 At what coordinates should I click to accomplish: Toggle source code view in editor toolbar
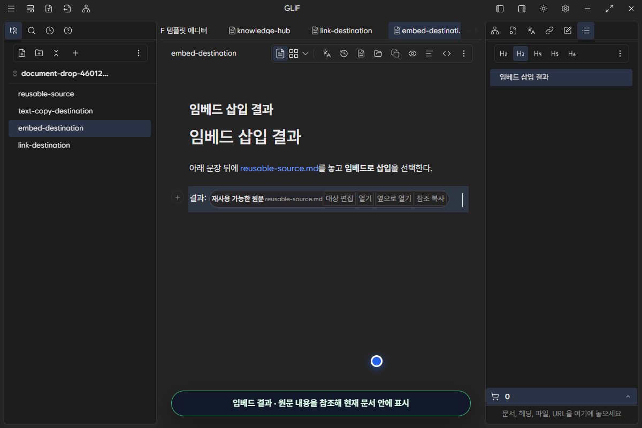point(447,53)
